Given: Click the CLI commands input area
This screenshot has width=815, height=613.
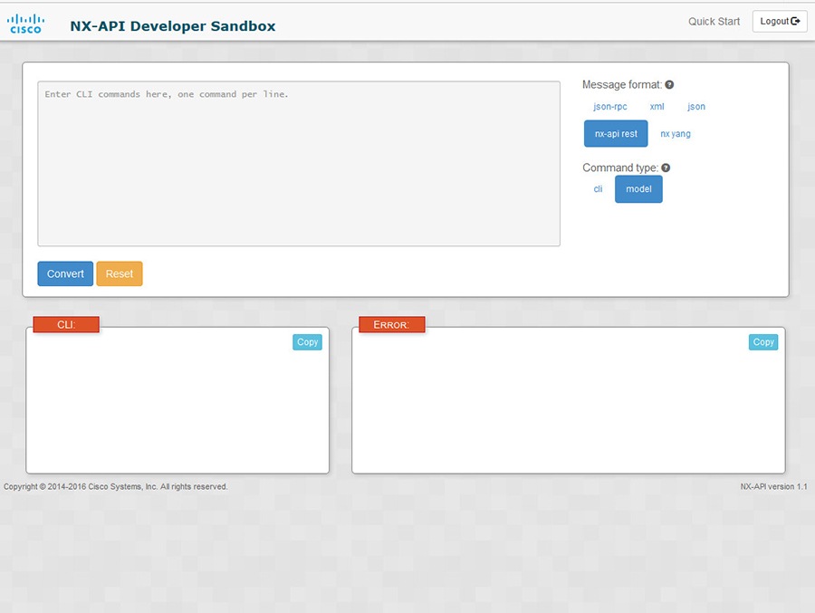Looking at the screenshot, I should 299,163.
